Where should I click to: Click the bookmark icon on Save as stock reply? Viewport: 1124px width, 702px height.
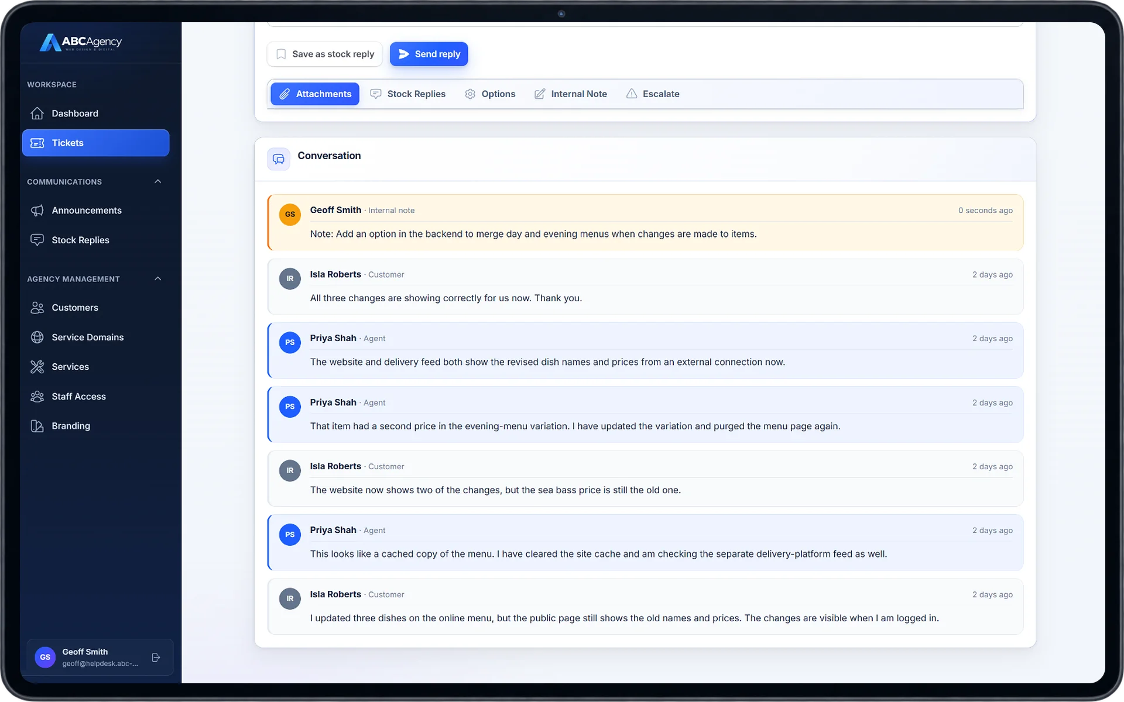281,54
